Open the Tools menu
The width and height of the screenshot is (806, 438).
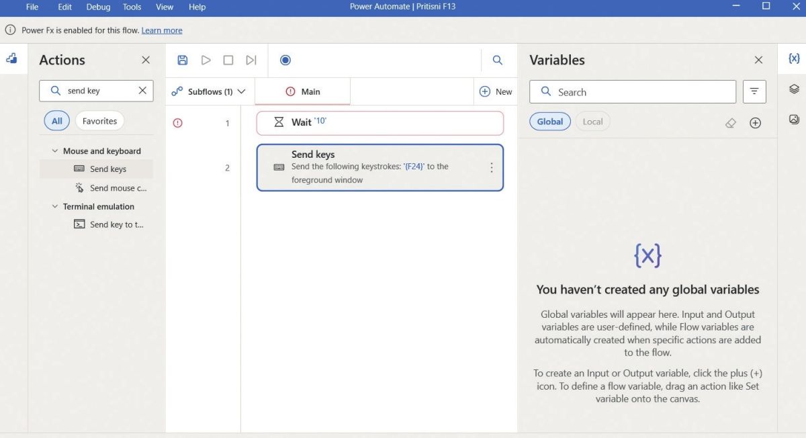[132, 7]
